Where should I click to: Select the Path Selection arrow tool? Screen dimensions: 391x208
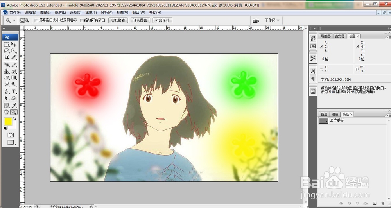point(7,98)
